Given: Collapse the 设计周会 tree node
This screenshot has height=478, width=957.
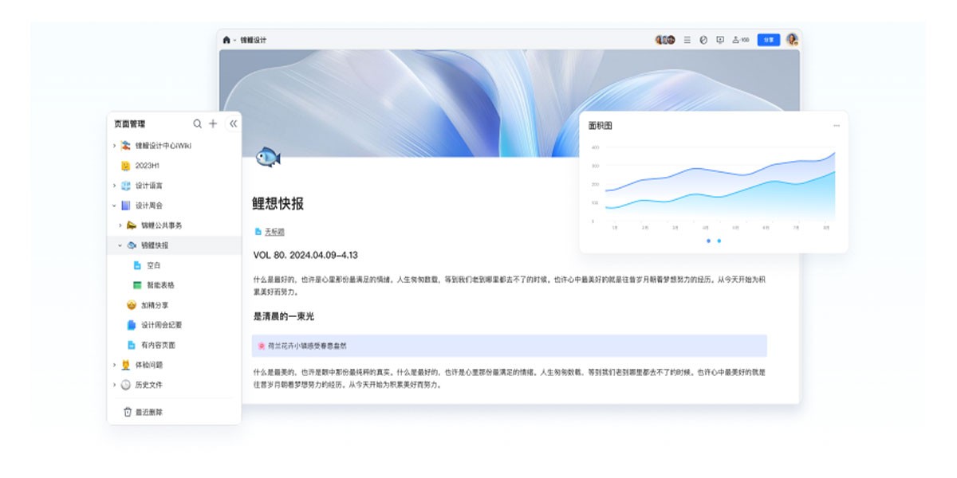Looking at the screenshot, I should point(114,206).
